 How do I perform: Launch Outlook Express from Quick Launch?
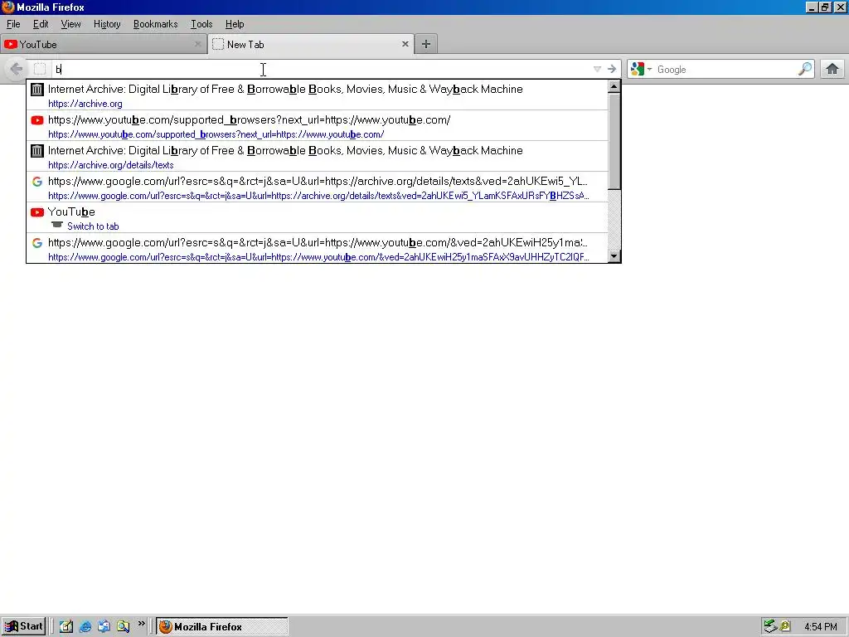pyautogui.click(x=104, y=626)
